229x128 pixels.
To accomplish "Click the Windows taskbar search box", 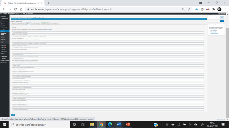I will 40,125.
